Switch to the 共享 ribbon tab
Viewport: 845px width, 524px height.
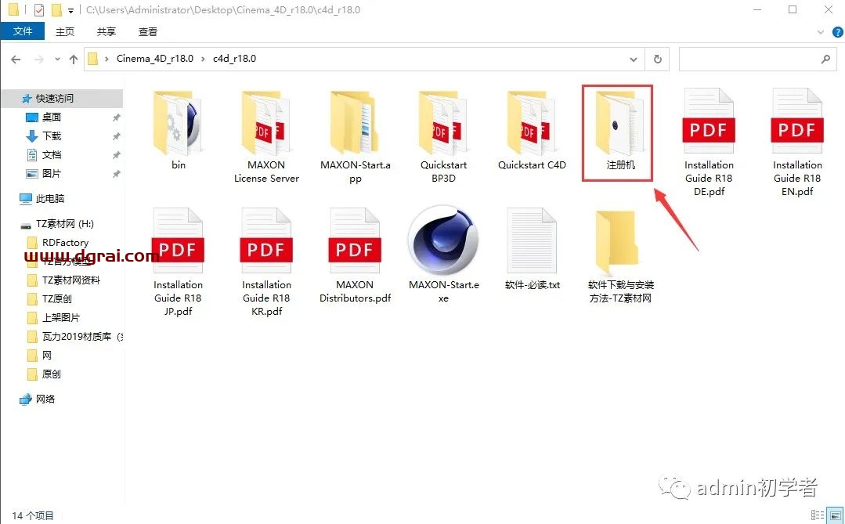click(107, 32)
